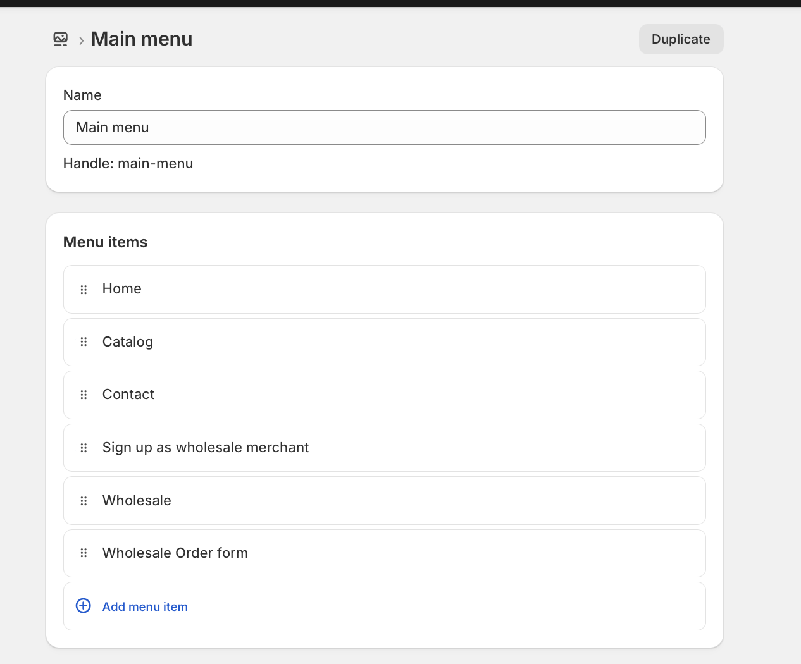Select the Wholesale menu item
This screenshot has height=664, width=801.
[137, 501]
